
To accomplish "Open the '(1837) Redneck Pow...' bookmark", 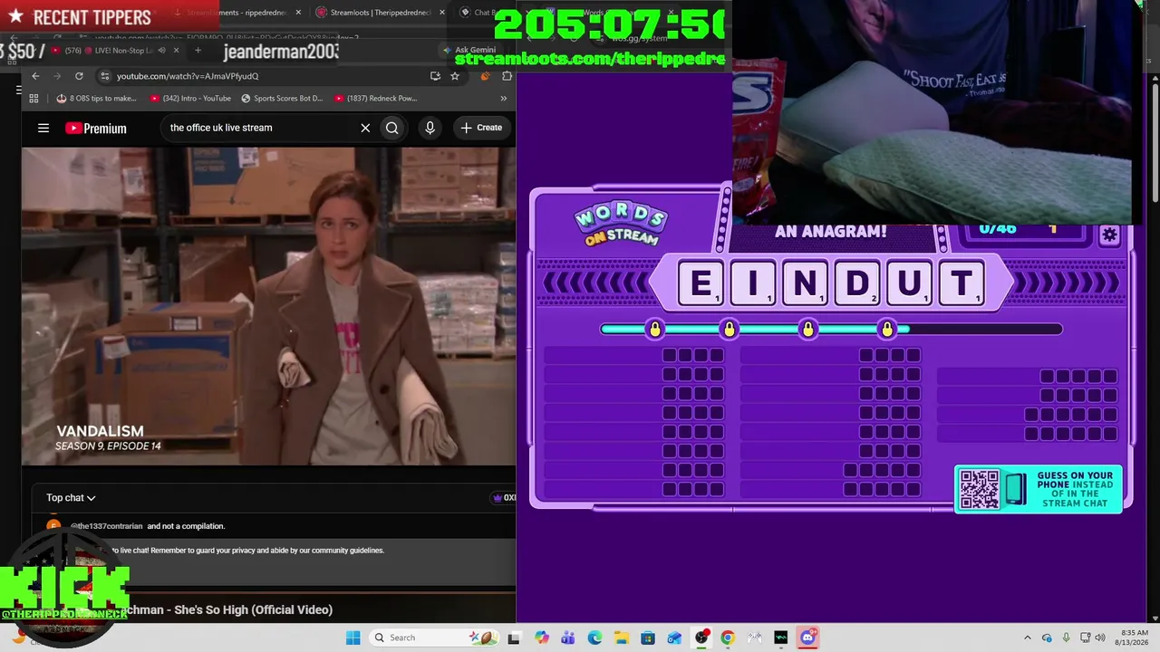I will pos(375,98).
